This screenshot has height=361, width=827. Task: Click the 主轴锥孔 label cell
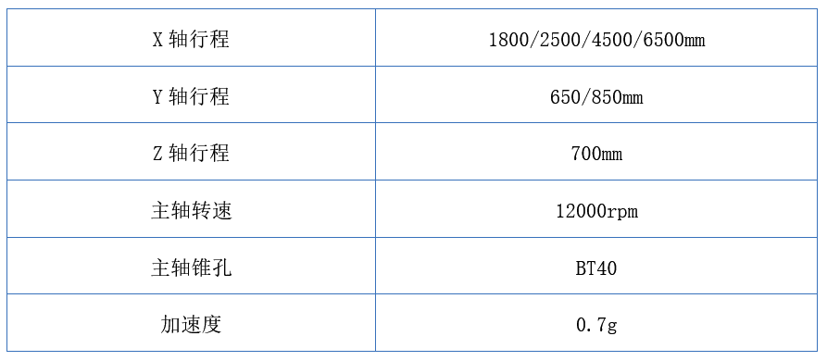click(x=191, y=266)
